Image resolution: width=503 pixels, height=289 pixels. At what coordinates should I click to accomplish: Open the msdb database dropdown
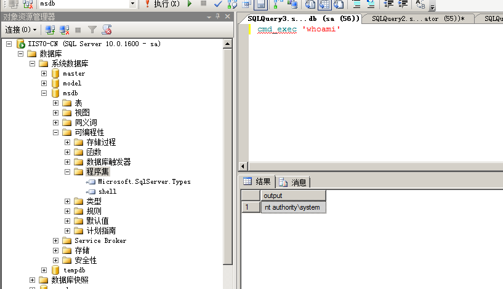point(132,4)
